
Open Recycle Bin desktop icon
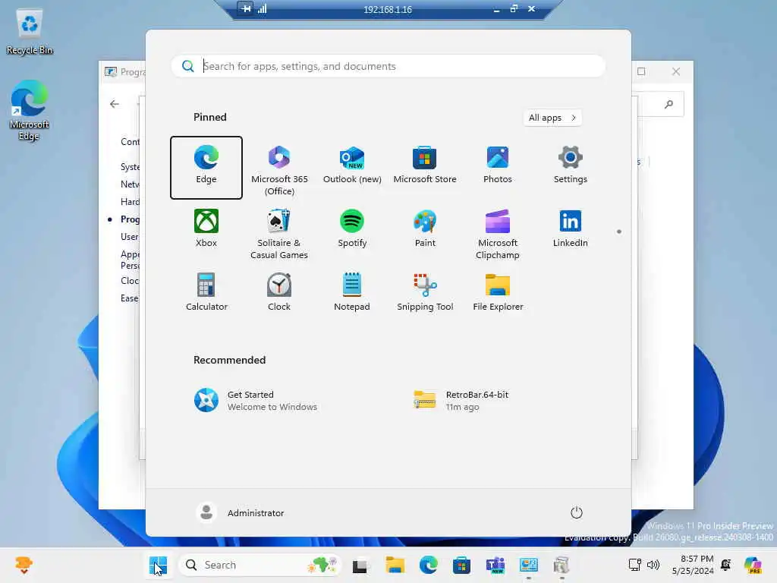[30, 32]
